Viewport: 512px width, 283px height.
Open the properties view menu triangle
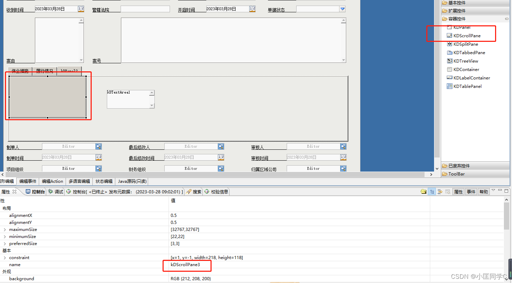494,191
